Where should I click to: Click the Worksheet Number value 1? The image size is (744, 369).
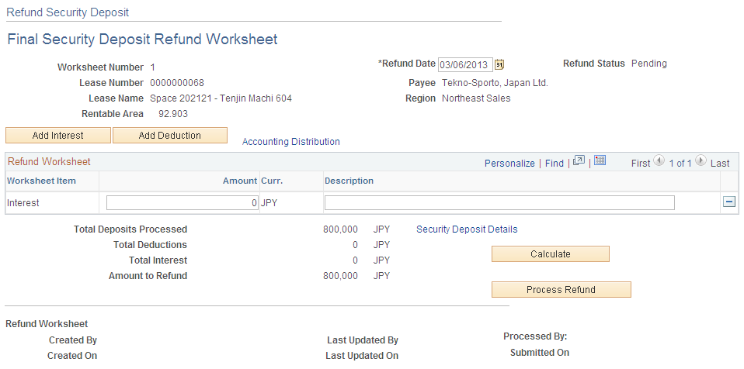[153, 67]
